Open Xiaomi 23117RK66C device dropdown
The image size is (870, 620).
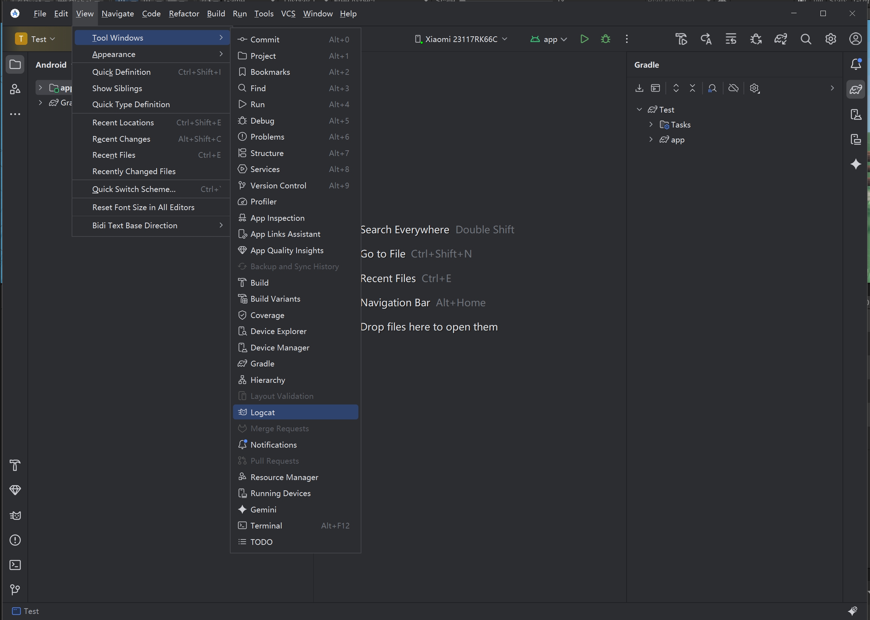click(461, 39)
